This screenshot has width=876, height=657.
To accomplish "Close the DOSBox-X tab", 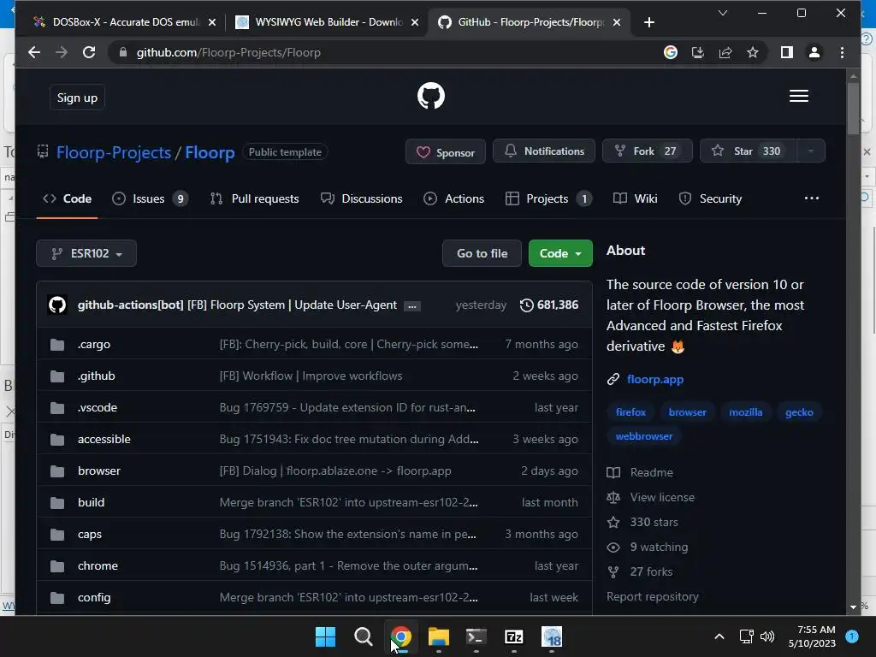I will click(x=212, y=22).
